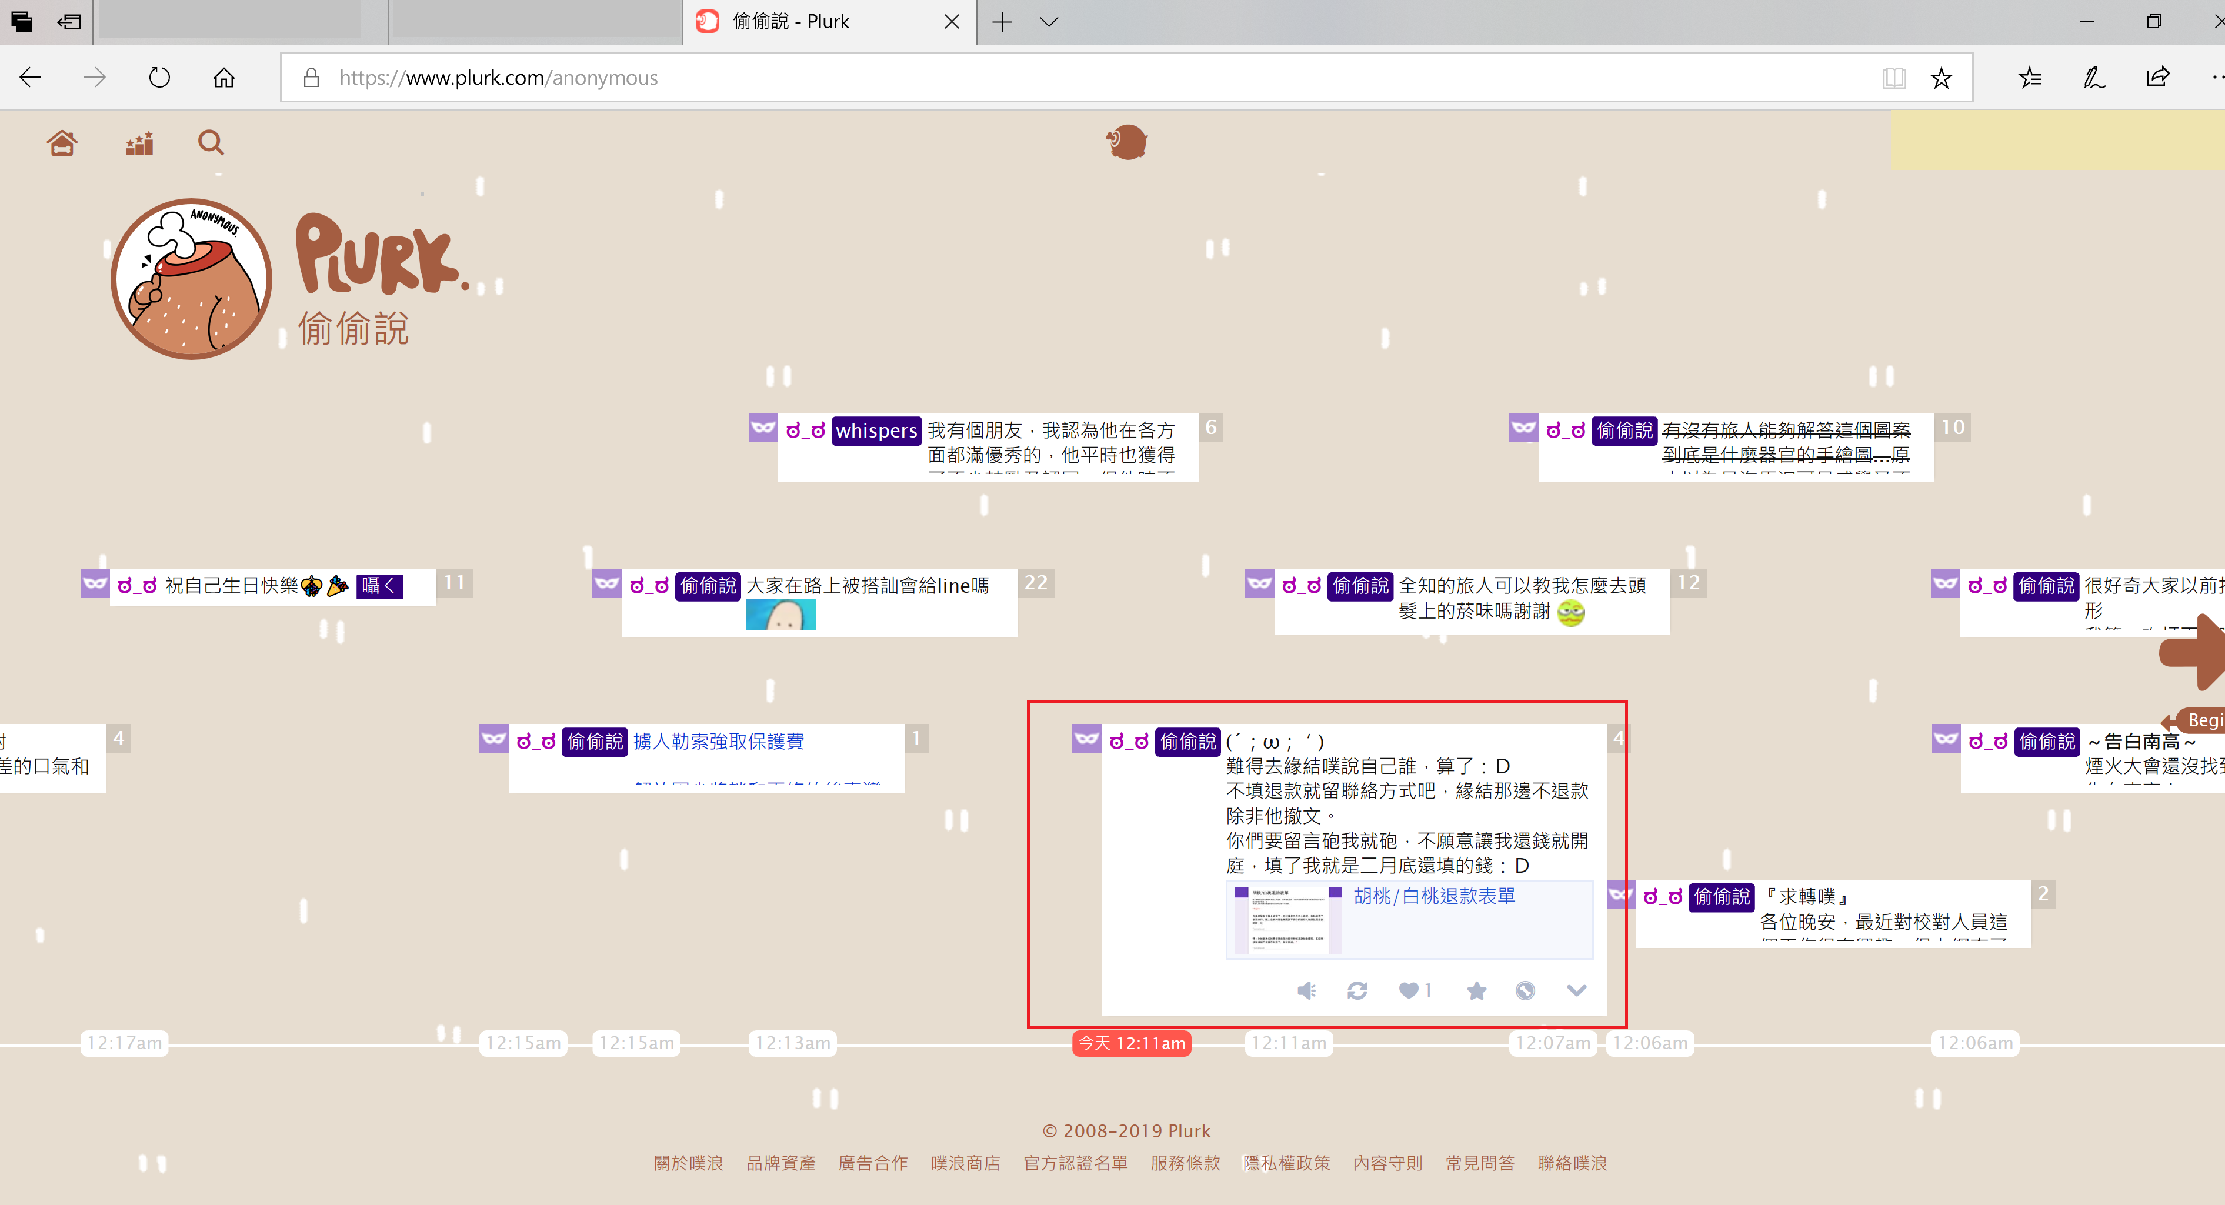Image resolution: width=2225 pixels, height=1205 pixels.
Task: Open the Plurk search magnifier icon
Action: (x=211, y=142)
